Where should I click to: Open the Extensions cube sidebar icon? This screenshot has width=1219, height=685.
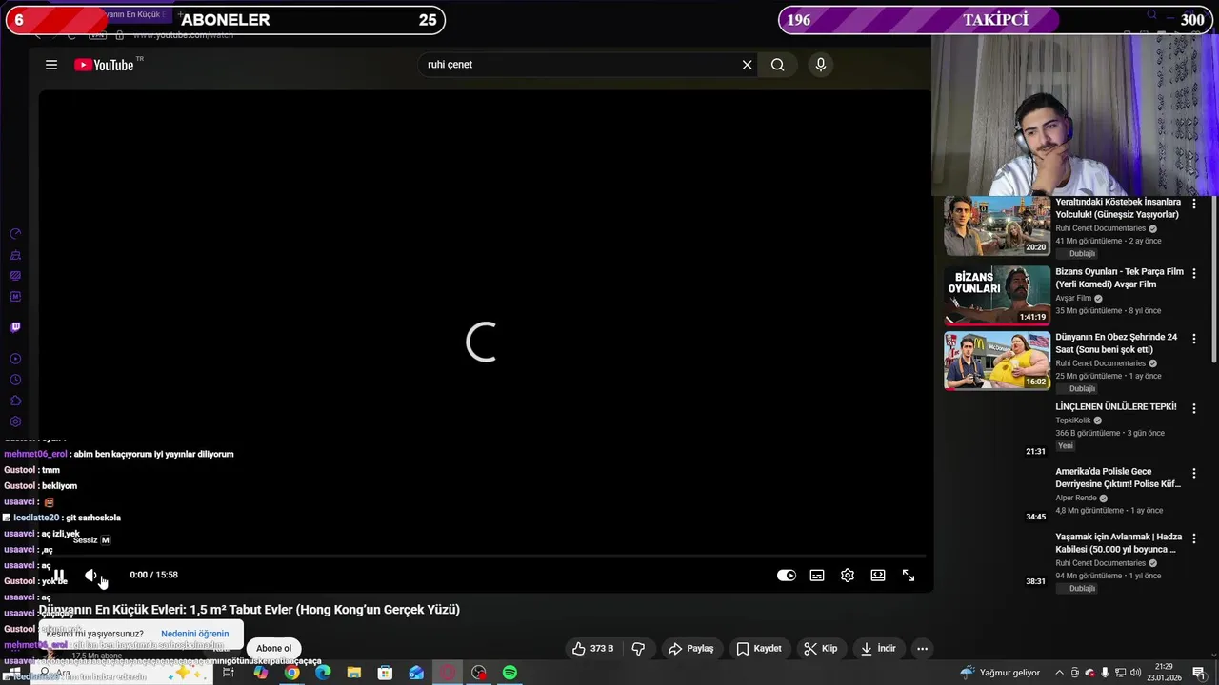tap(15, 401)
